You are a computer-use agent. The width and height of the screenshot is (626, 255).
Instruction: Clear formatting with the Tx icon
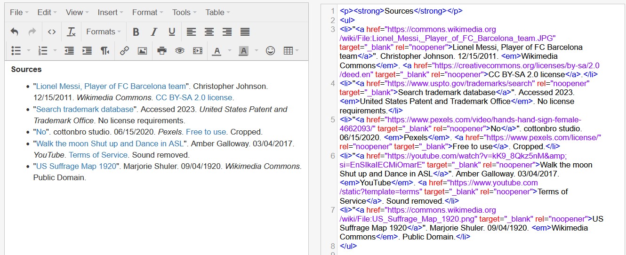71,32
